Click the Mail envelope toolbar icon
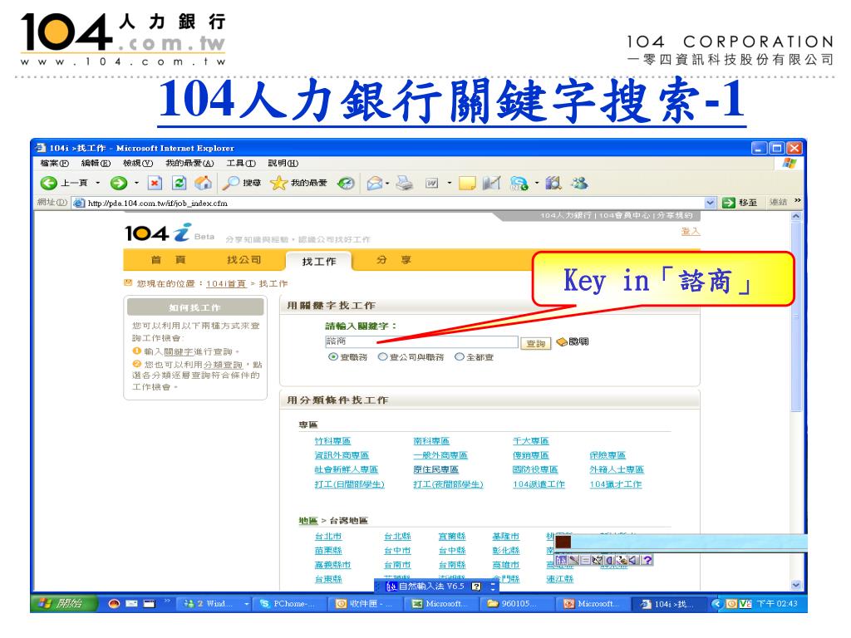Viewport: 851px width, 638px height. [x=375, y=184]
